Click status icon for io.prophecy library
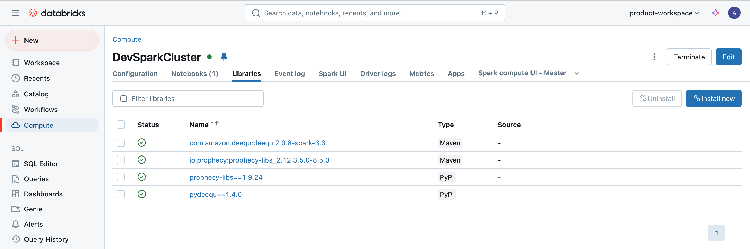The height and width of the screenshot is (249, 750). click(141, 160)
